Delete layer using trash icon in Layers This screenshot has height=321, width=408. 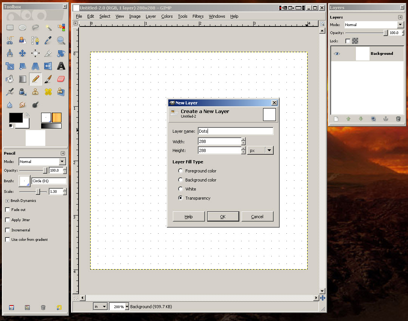[x=398, y=119]
